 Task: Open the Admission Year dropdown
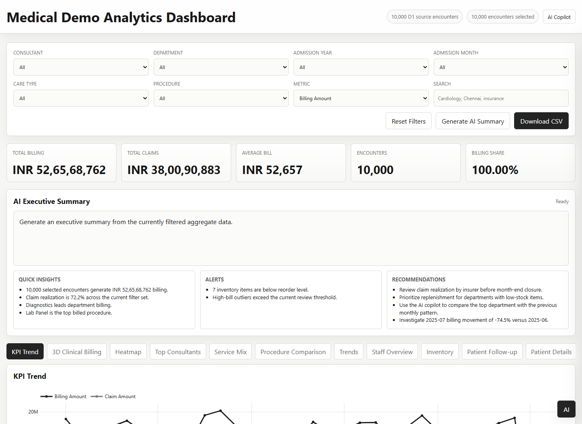[361, 67]
